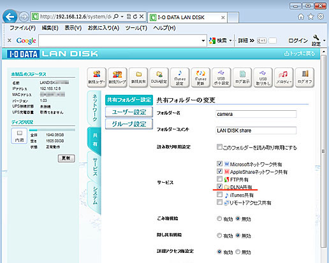Select 無効 for 隠し共有機能
The height and width of the screenshot is (263, 329).
238,235
